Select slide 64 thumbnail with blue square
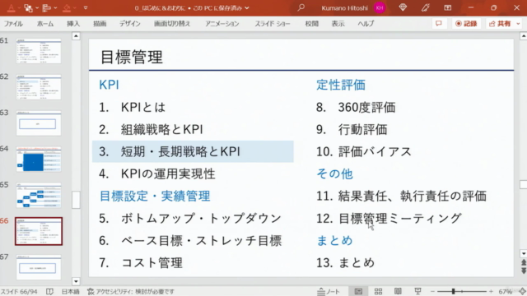This screenshot has height=296, width=527. click(39, 160)
